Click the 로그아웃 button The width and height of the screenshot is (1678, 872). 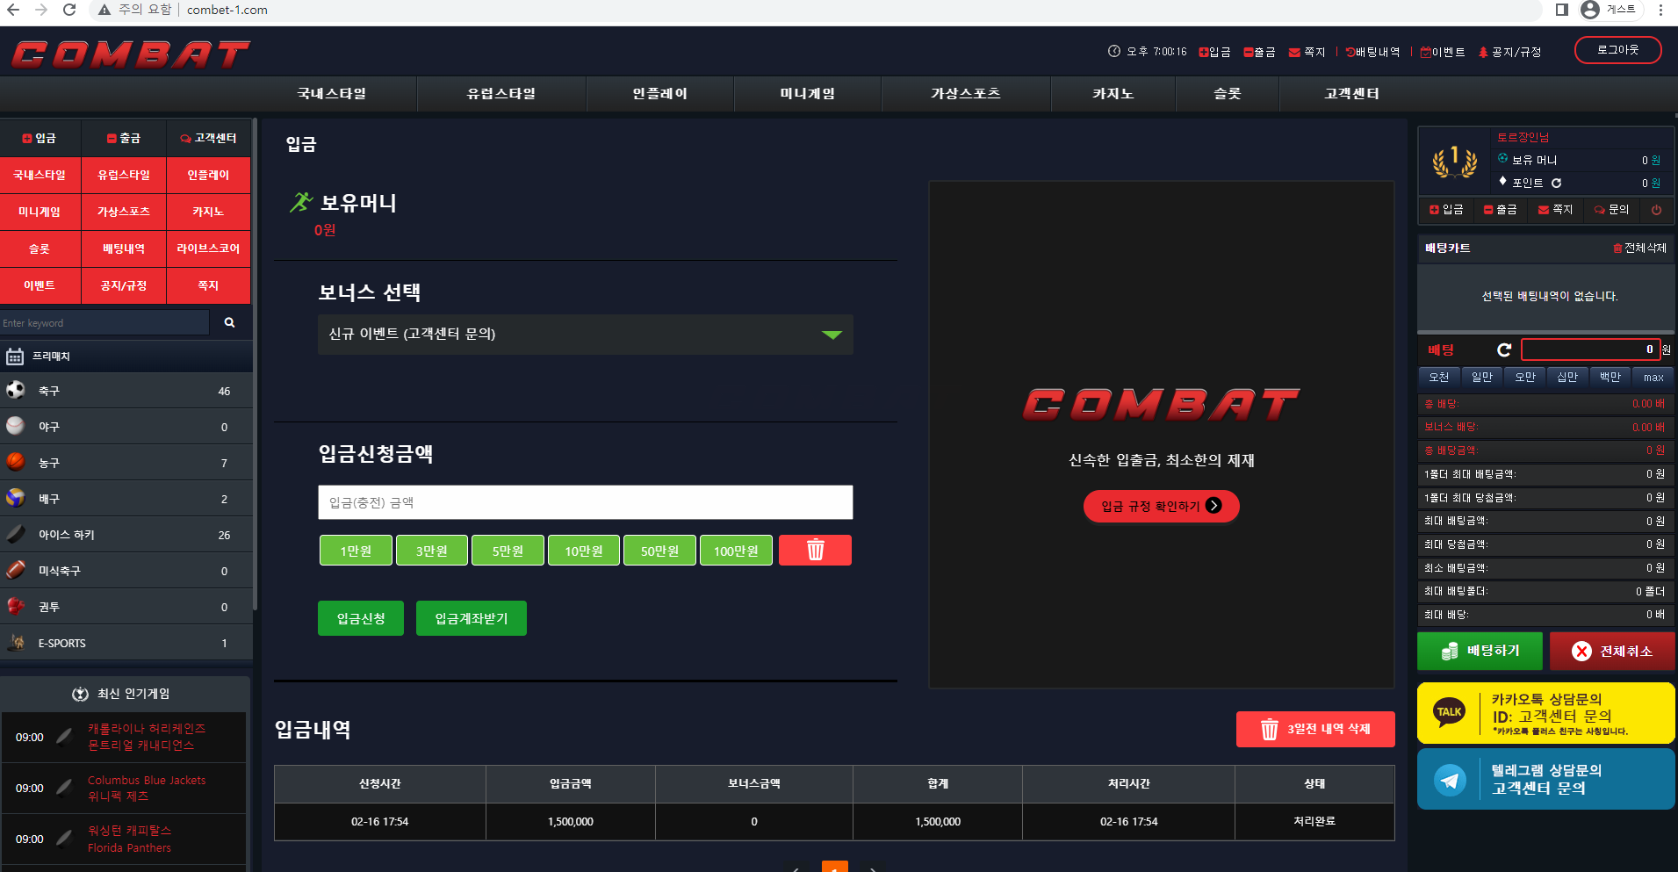[x=1617, y=50]
